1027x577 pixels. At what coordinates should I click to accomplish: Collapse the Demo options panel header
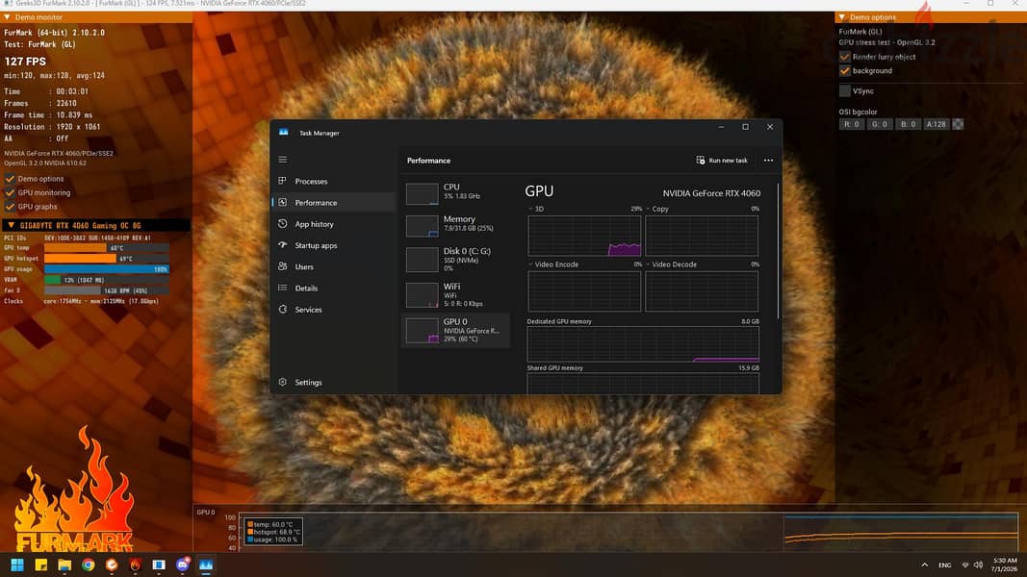pyautogui.click(x=931, y=17)
